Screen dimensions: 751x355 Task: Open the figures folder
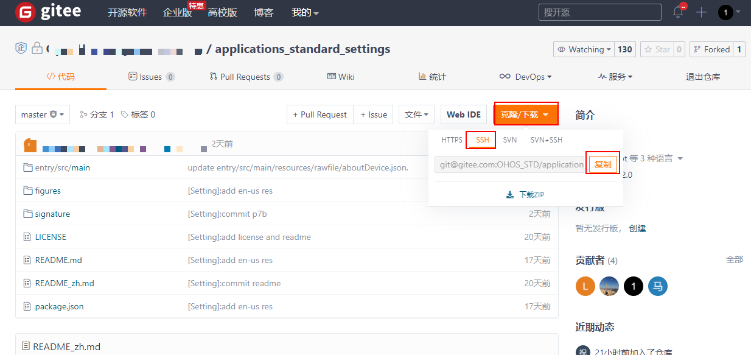pos(47,191)
